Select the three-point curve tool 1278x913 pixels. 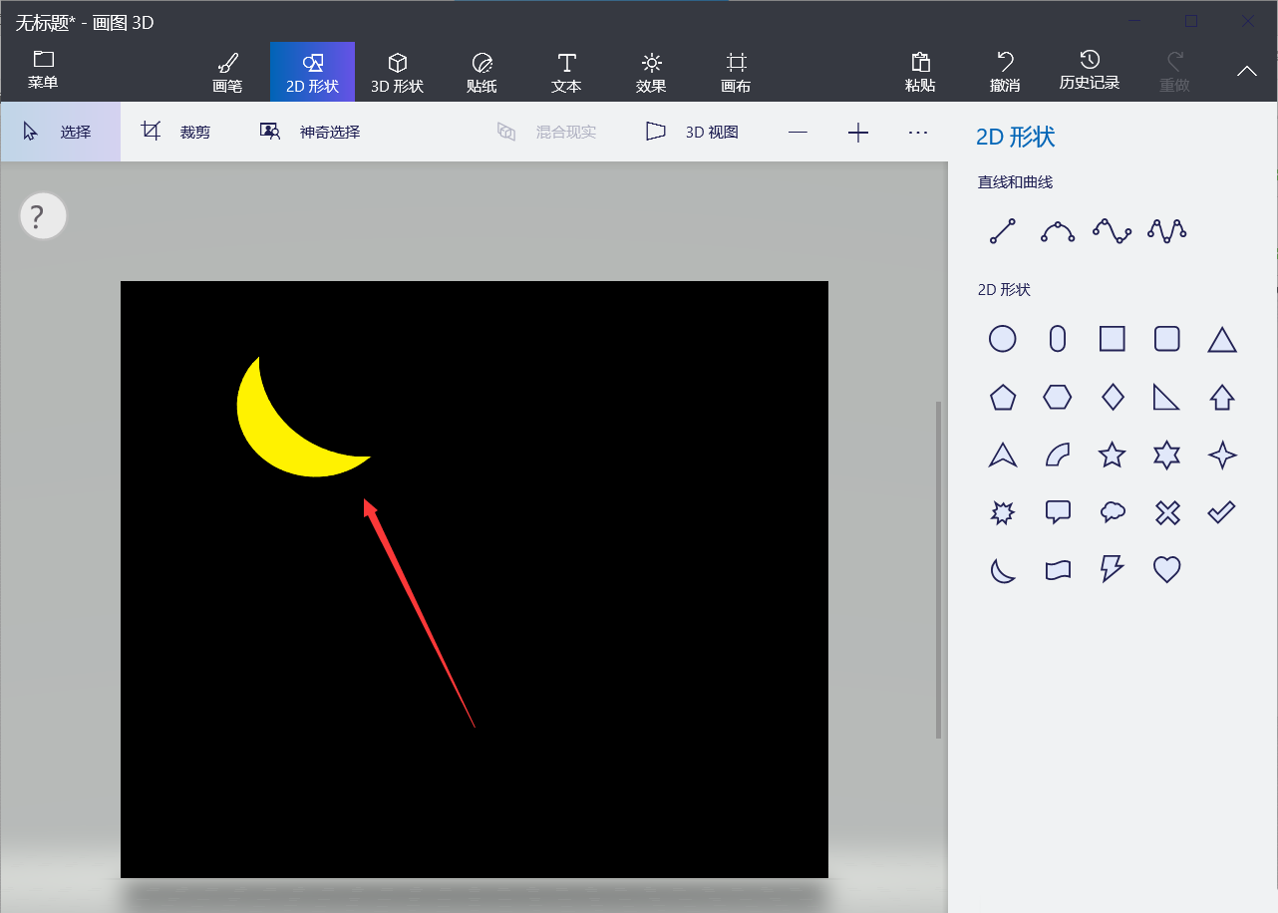[1058, 231]
